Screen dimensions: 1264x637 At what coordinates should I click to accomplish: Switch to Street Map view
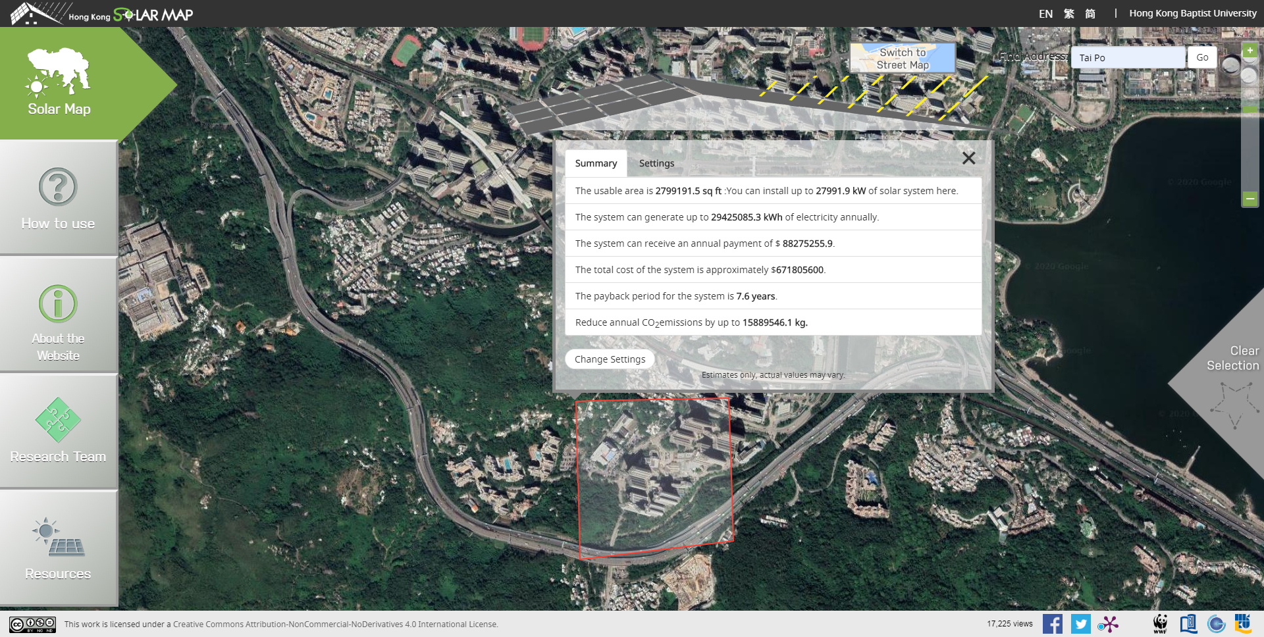pyautogui.click(x=902, y=59)
